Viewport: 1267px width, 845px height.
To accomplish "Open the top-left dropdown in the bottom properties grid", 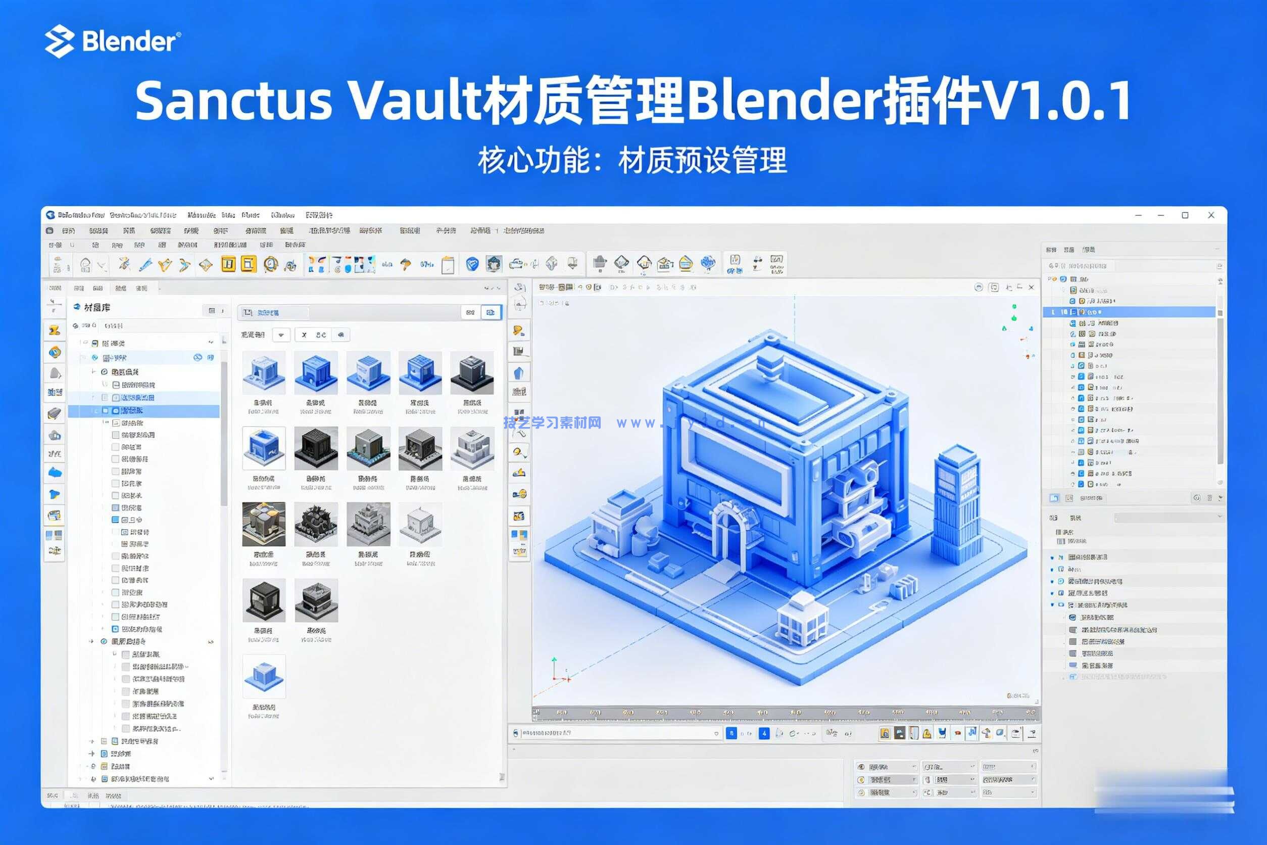I will click(886, 766).
